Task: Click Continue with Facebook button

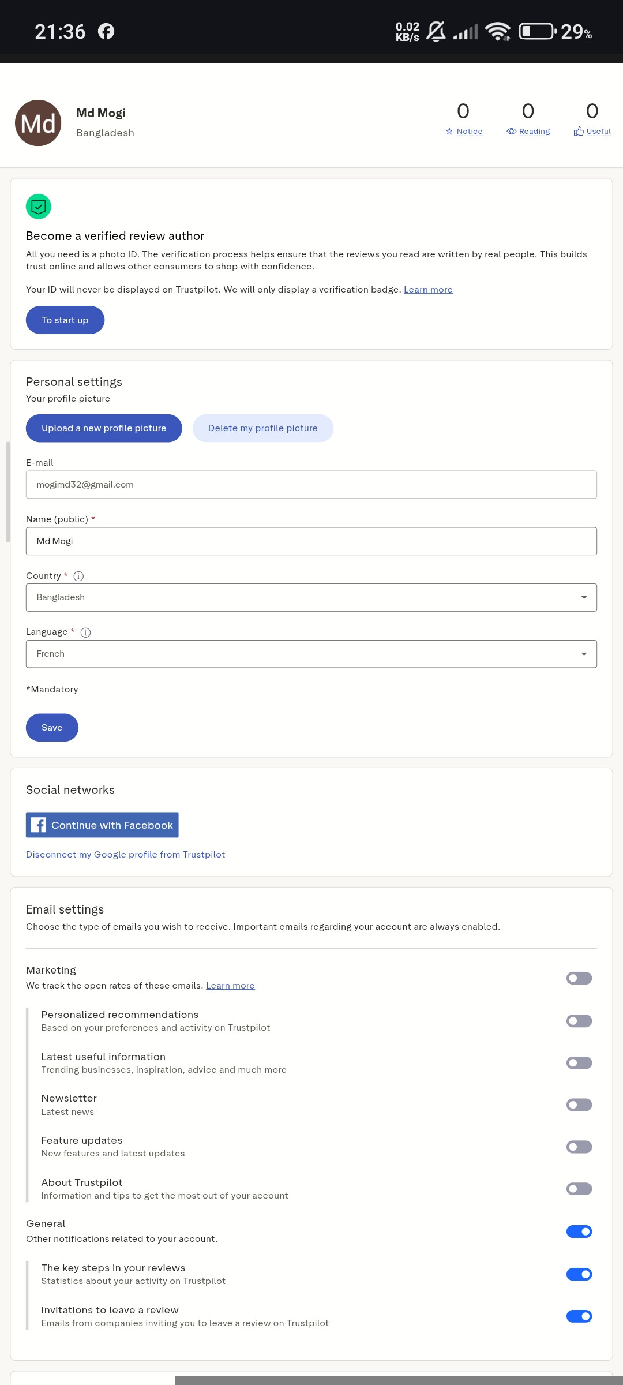Action: point(102,825)
